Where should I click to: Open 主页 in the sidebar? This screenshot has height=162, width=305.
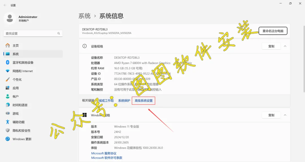pos(33,46)
